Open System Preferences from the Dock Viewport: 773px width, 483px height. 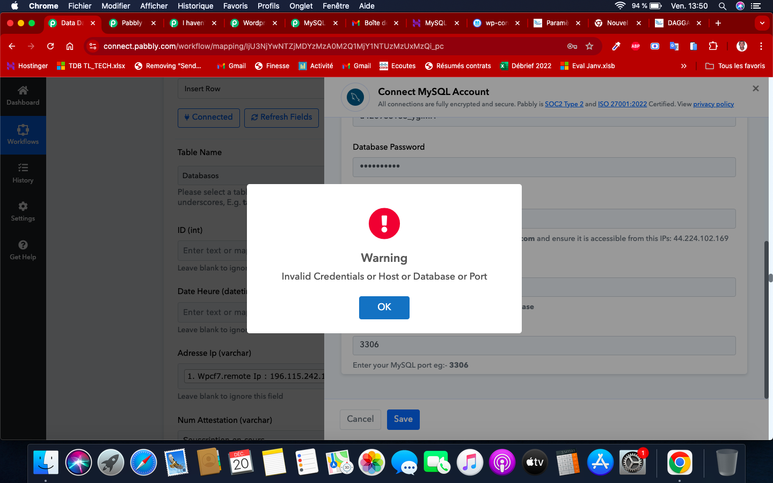(632, 463)
